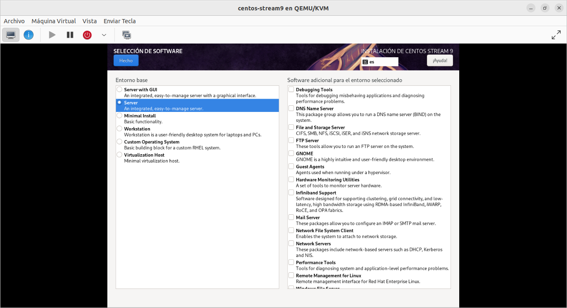The image size is (567, 308).
Task: Maximize the QEMU/KVM window
Action: point(545,8)
